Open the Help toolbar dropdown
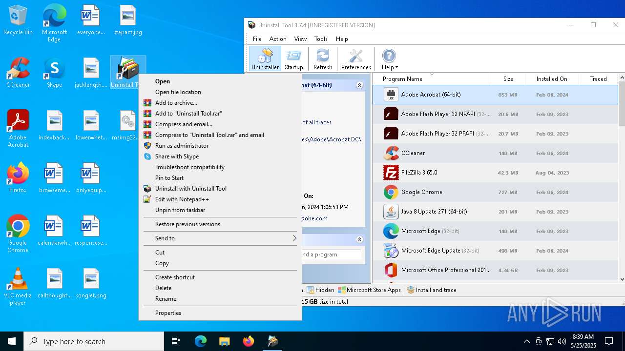The height and width of the screenshot is (351, 625). [390, 59]
